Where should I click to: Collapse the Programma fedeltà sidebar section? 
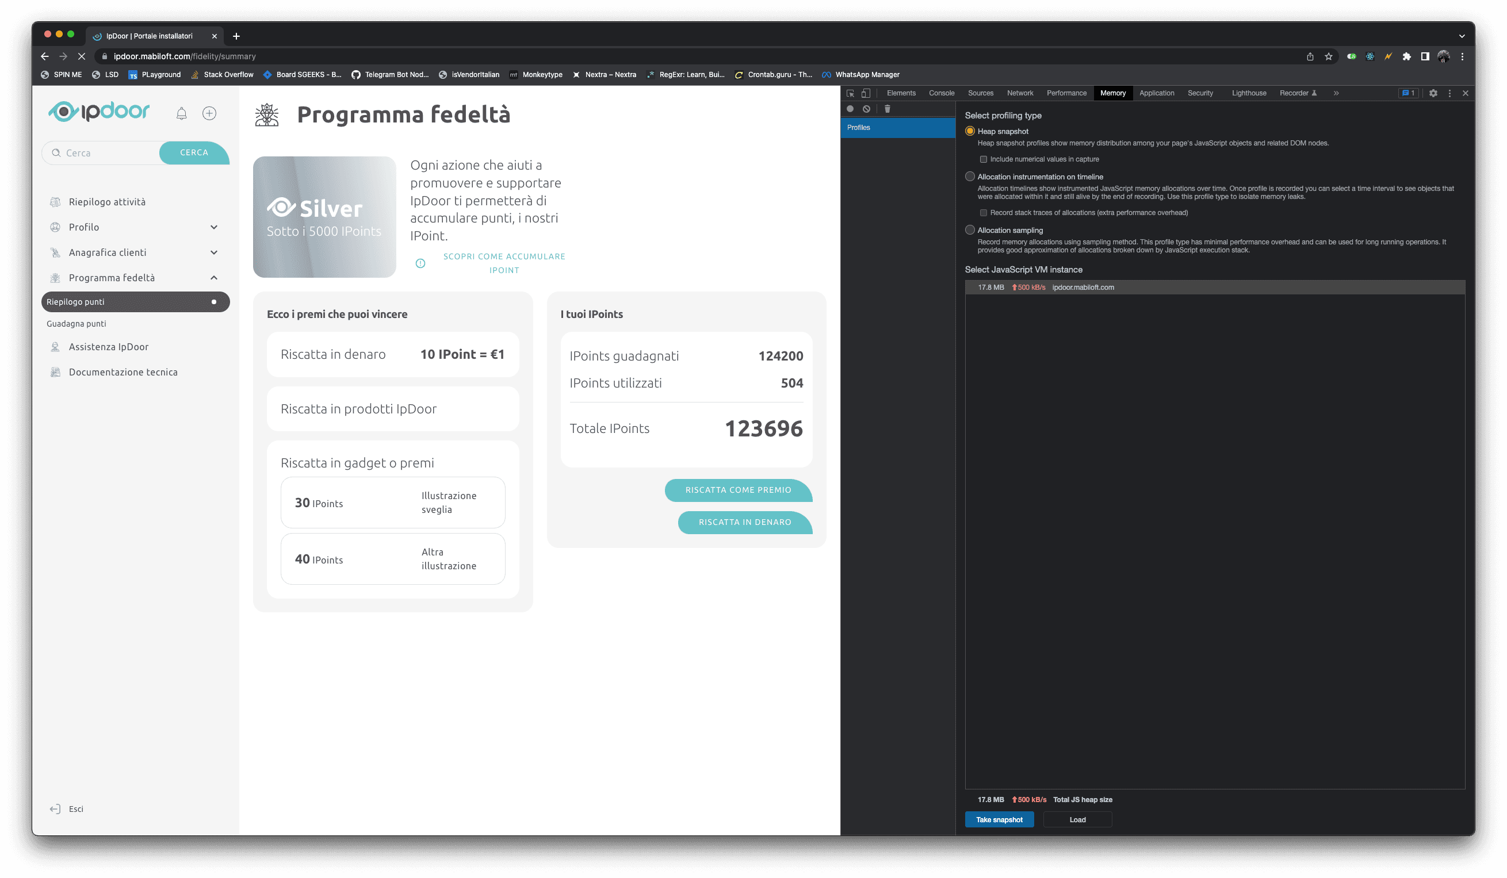coord(214,278)
